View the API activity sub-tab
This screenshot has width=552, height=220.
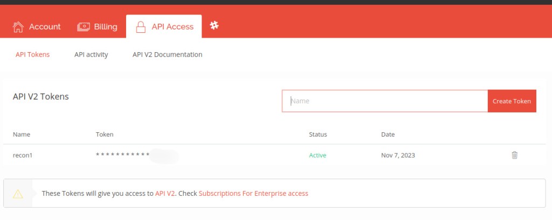(x=91, y=54)
